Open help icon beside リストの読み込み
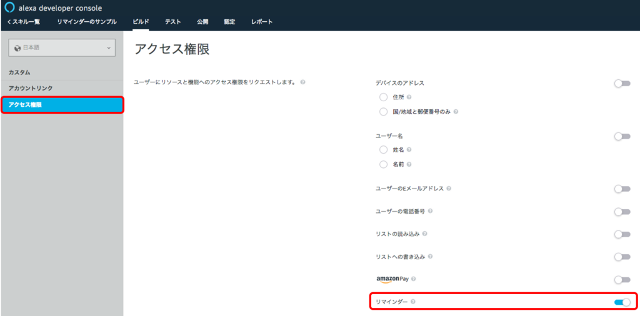The width and height of the screenshot is (640, 316). [425, 234]
